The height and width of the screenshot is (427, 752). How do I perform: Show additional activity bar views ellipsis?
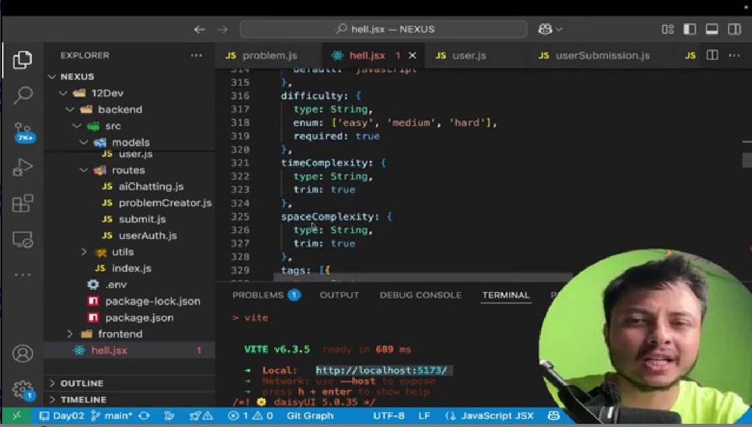coord(23,274)
